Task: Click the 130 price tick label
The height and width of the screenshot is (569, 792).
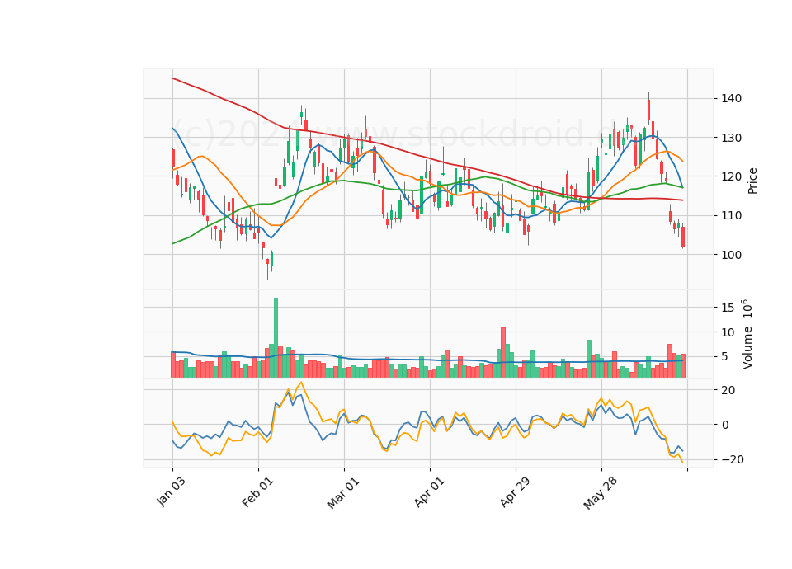Action: [x=732, y=138]
